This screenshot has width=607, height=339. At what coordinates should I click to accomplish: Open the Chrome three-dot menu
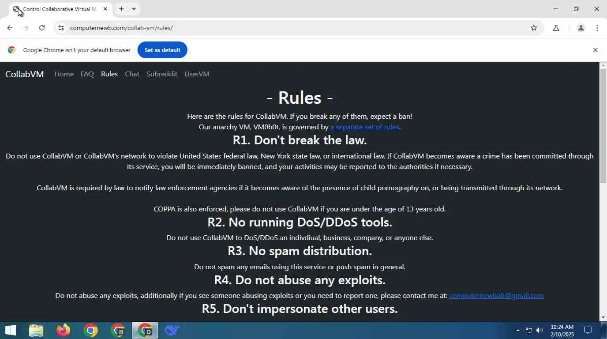(x=597, y=28)
